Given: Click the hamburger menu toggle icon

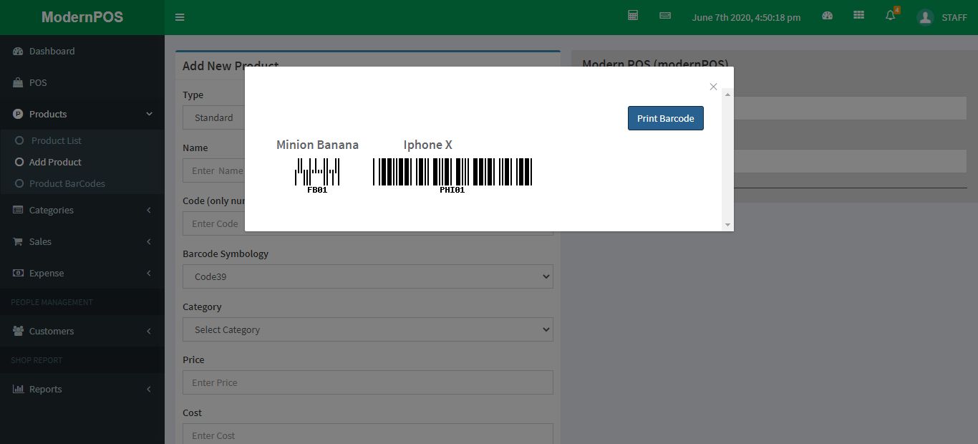Looking at the screenshot, I should point(180,17).
